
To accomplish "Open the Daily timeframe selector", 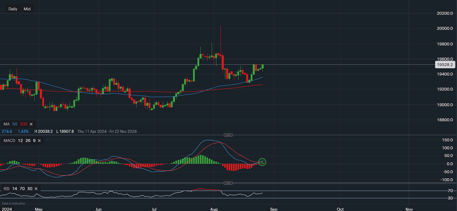I will pyautogui.click(x=13, y=9).
